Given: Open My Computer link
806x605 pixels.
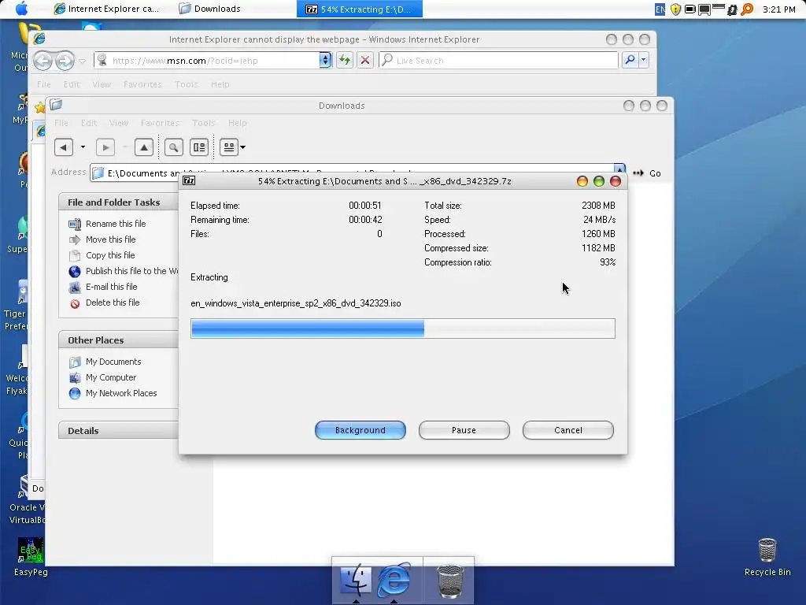Looking at the screenshot, I should (110, 377).
